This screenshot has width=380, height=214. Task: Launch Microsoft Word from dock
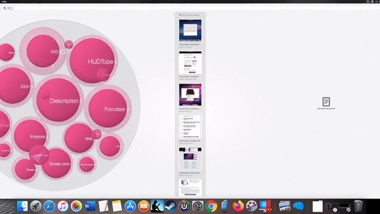pyautogui.click(x=90, y=206)
